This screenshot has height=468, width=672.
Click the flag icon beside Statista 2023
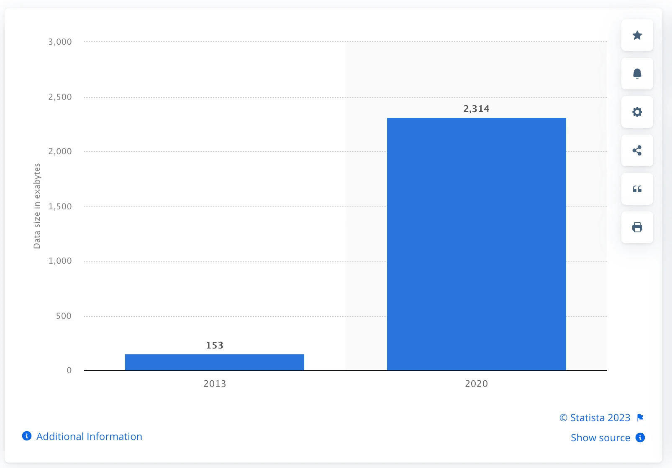click(640, 417)
